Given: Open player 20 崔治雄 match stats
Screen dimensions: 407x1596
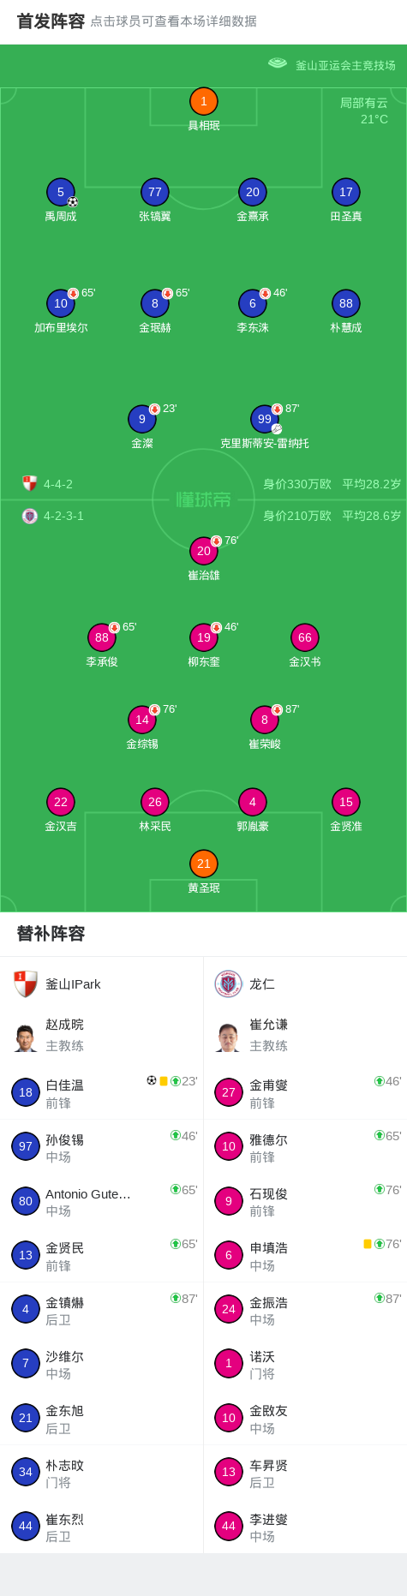Looking at the screenshot, I should (203, 551).
